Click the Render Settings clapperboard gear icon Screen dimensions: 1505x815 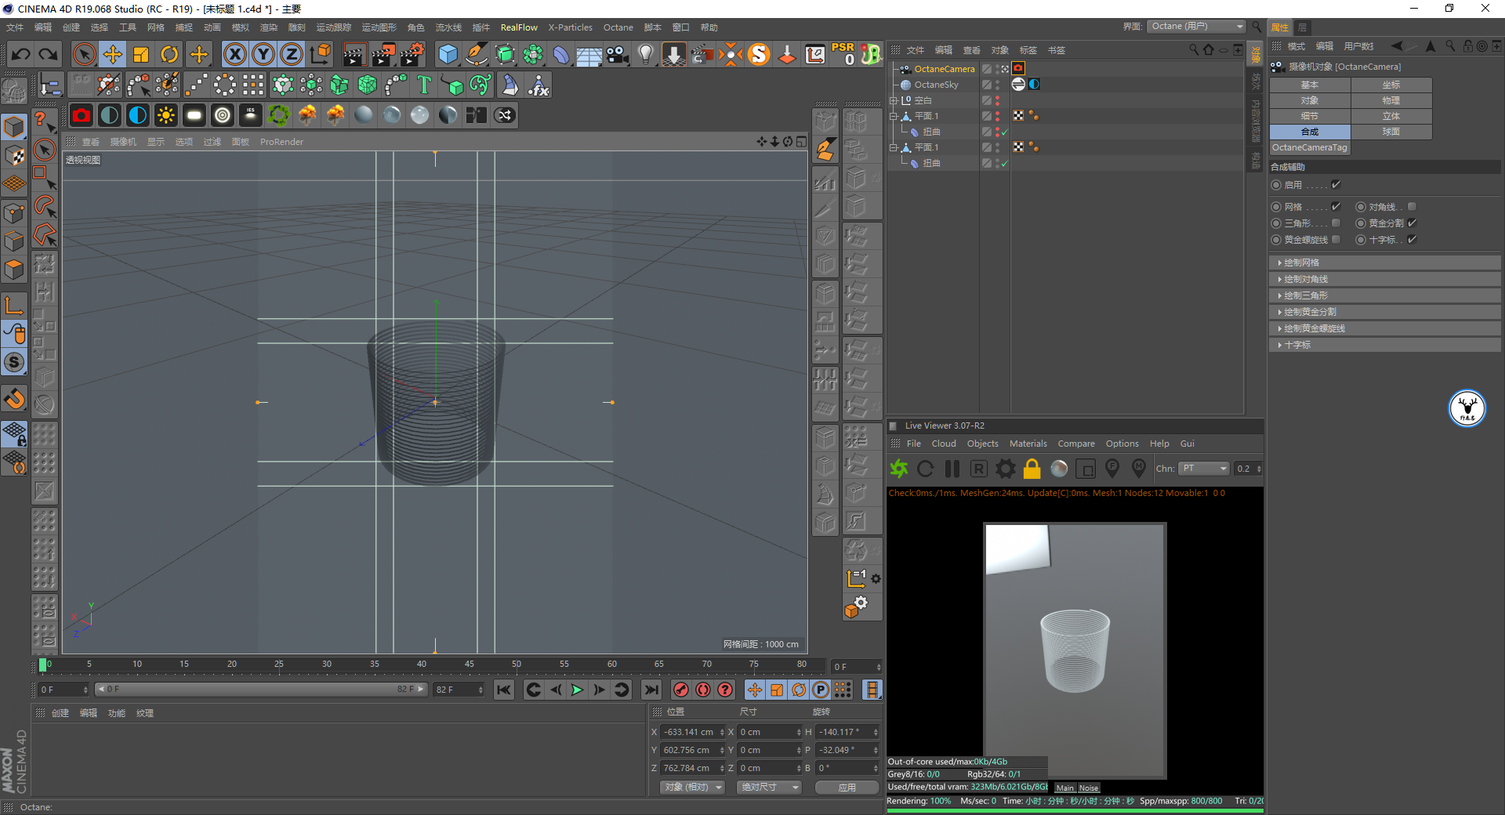pos(413,55)
